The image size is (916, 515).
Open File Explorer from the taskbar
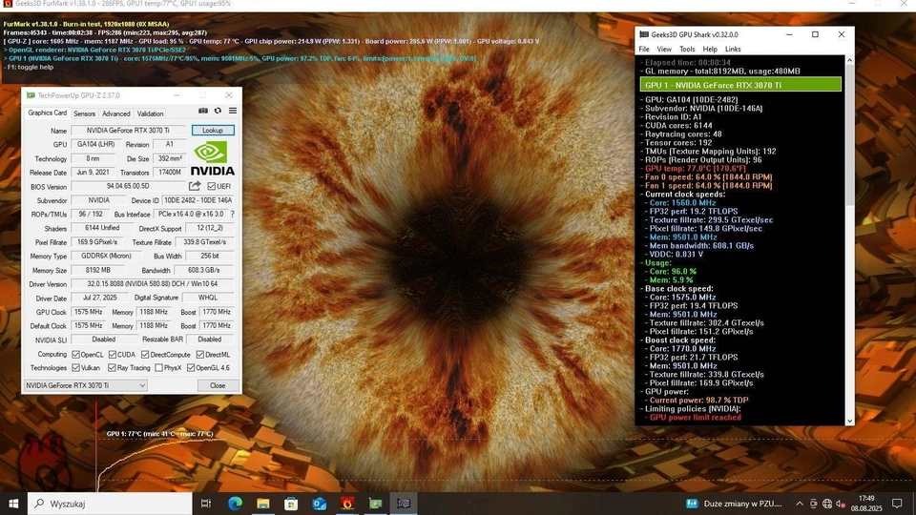(x=263, y=504)
